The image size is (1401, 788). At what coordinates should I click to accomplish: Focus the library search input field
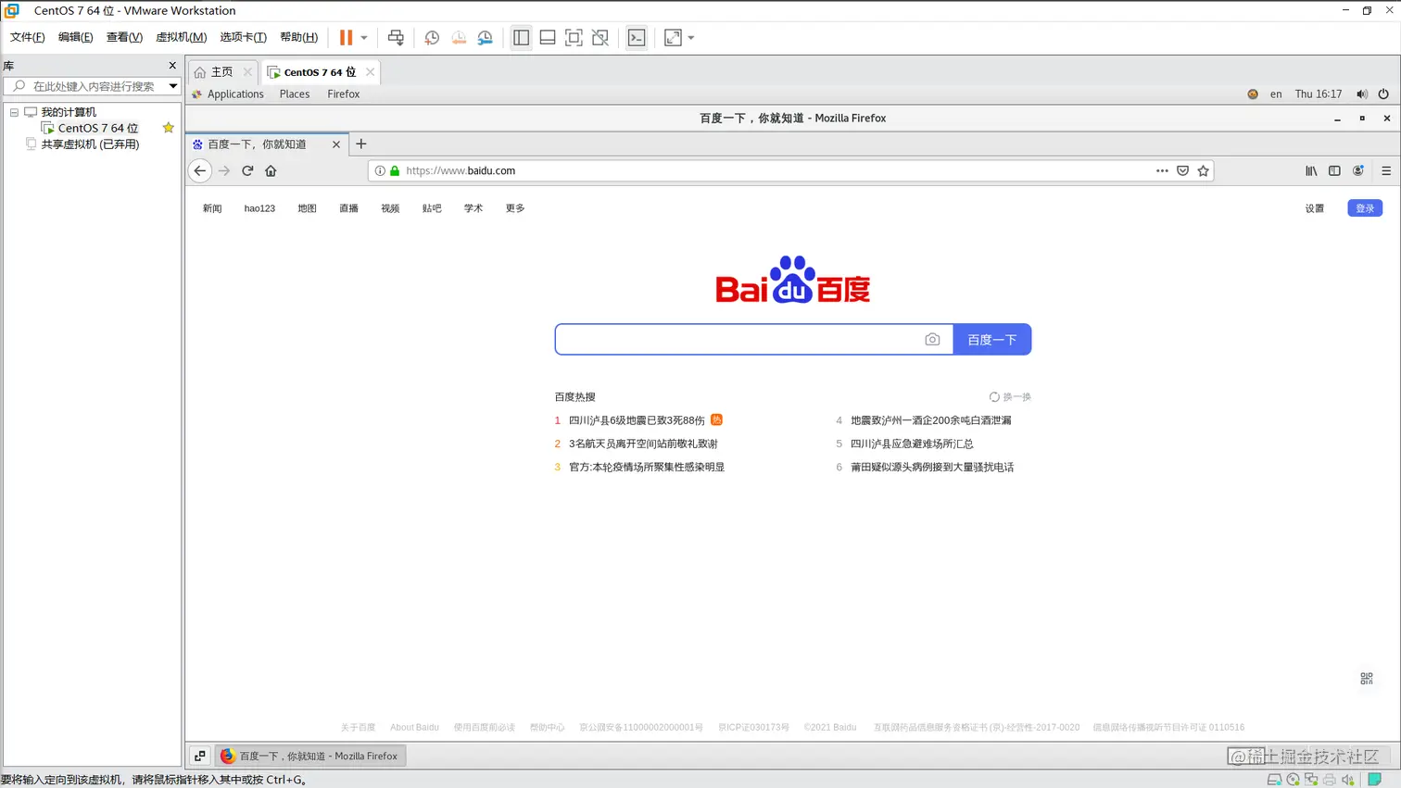click(93, 86)
